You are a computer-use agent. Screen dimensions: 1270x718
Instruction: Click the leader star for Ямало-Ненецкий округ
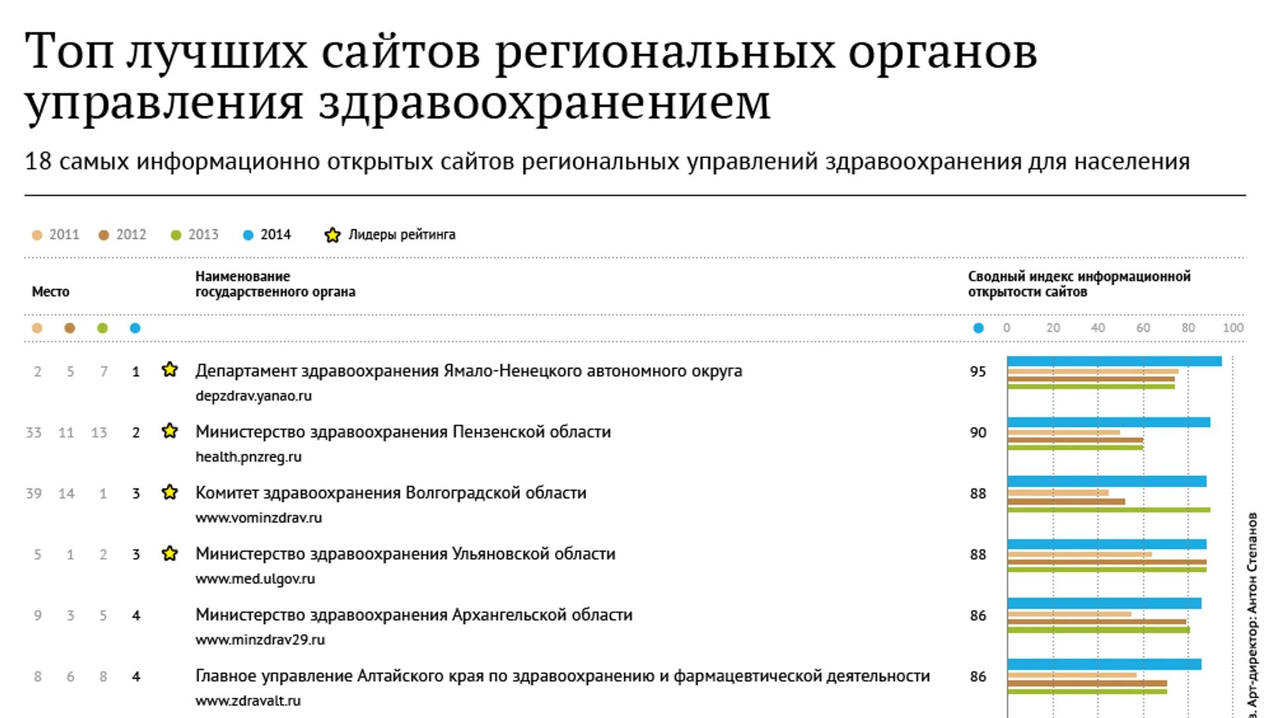[x=170, y=370]
